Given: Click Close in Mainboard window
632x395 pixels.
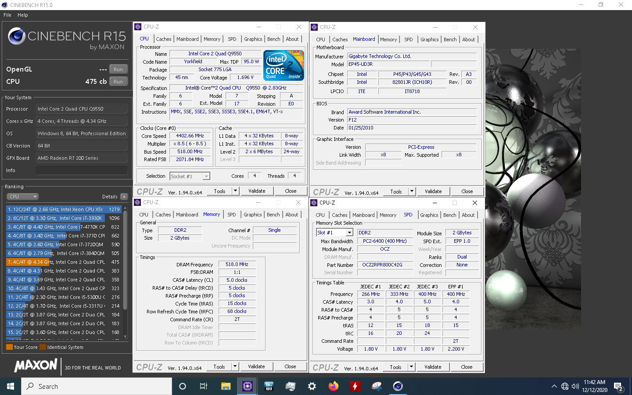Looking at the screenshot, I should coord(467,191).
